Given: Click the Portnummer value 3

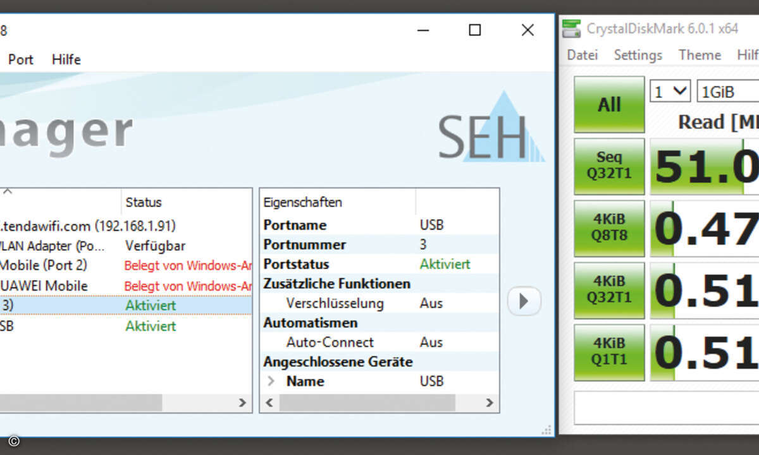Looking at the screenshot, I should pyautogui.click(x=423, y=245).
